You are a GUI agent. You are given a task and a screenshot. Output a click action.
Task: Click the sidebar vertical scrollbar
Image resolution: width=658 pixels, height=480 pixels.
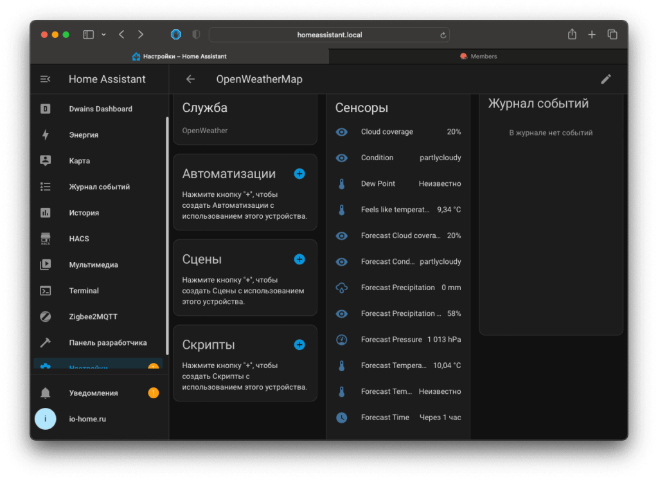[x=167, y=235]
